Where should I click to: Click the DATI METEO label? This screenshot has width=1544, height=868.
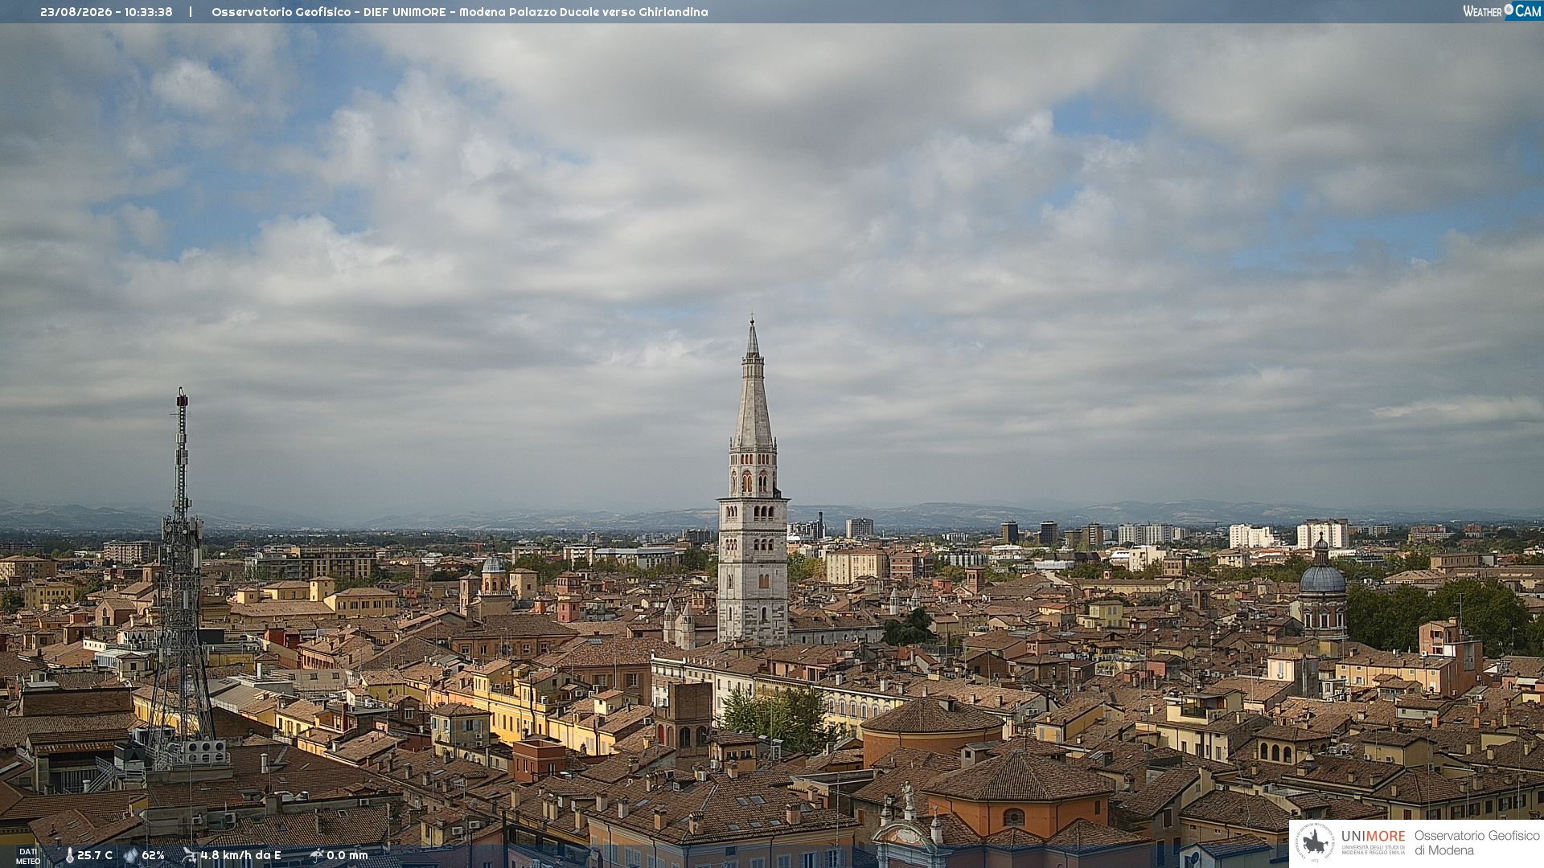coord(28,856)
